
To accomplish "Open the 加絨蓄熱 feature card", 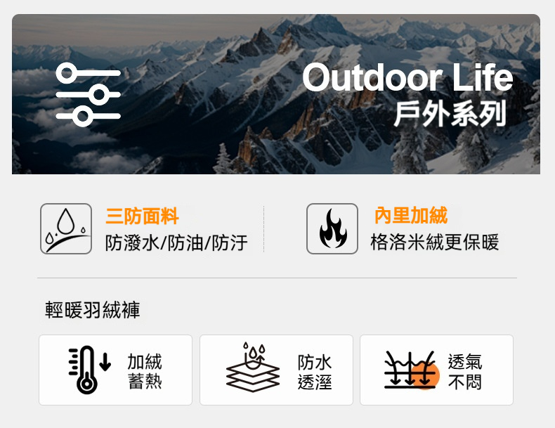I will 115,370.
